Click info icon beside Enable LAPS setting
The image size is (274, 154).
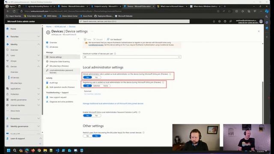pos(139,112)
